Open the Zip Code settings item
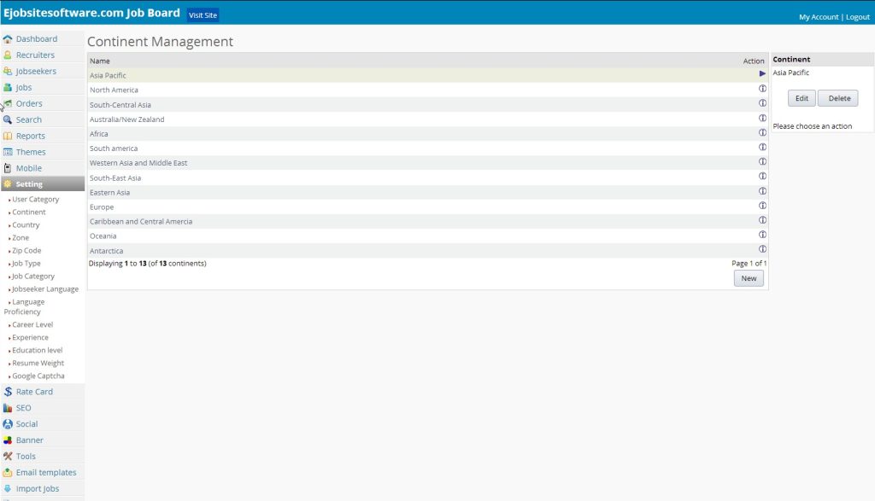 click(x=26, y=251)
